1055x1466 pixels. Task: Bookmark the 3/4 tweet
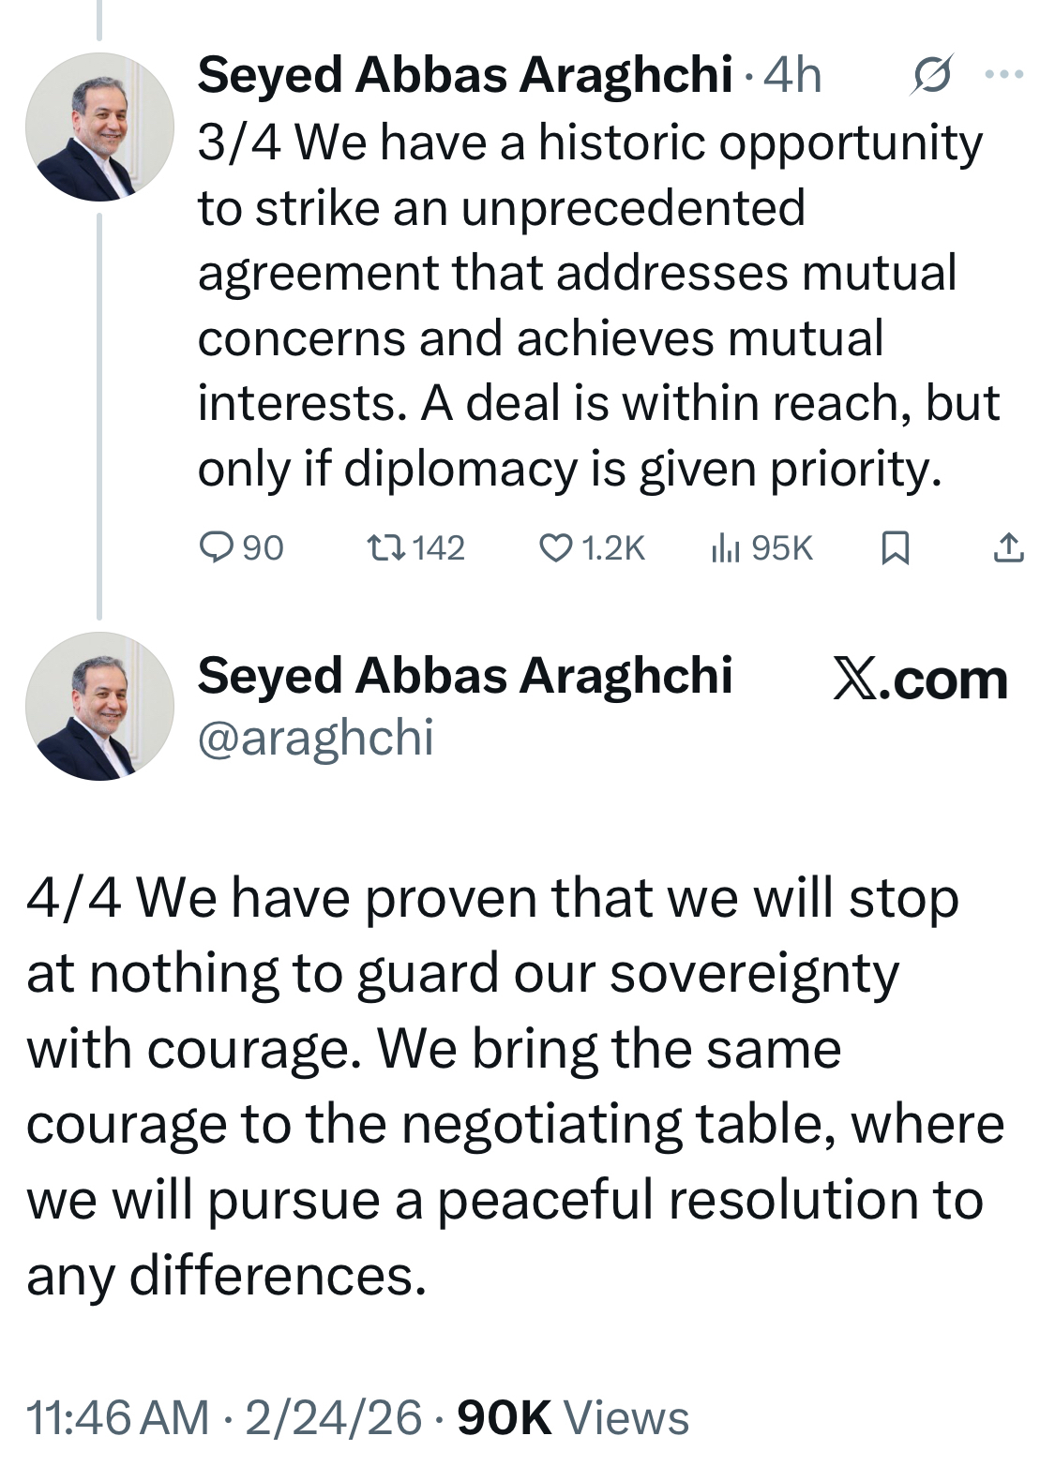point(896,547)
